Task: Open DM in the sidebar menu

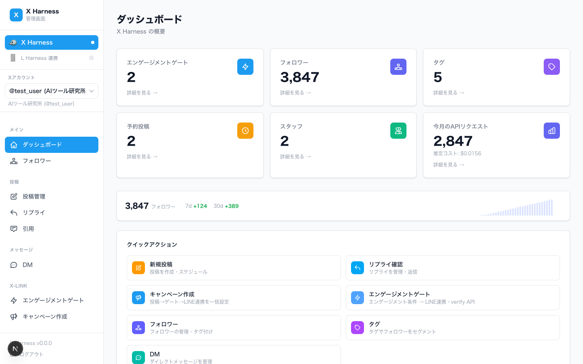Action: [28, 265]
